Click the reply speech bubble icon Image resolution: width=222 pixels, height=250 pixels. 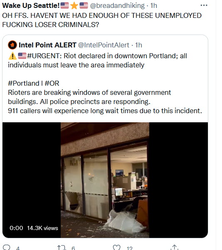7,247
